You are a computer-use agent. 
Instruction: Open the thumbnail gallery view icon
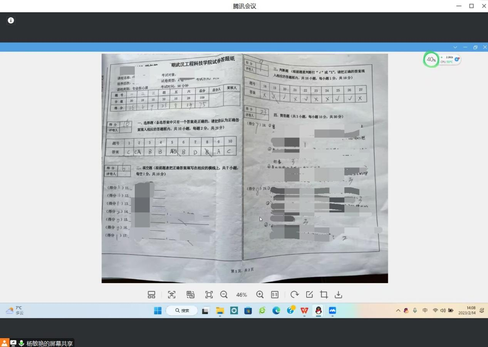151,295
